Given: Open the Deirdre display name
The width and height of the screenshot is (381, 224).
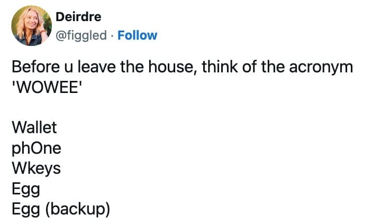Looking at the screenshot, I should tap(78, 17).
